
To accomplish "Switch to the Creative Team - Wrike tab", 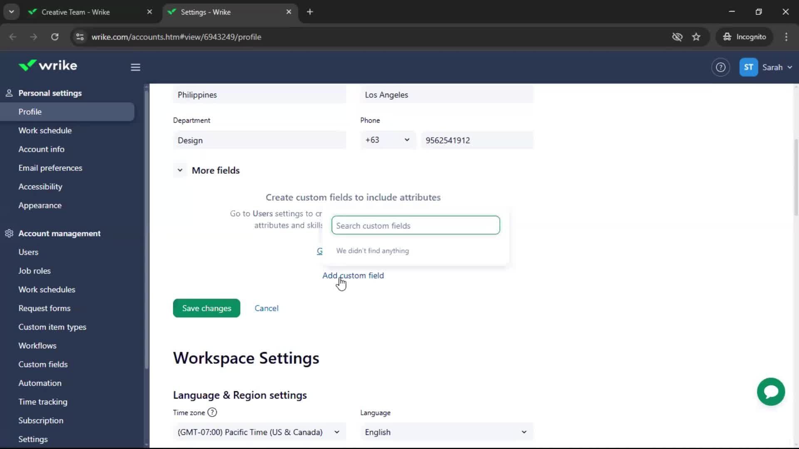I will pyautogui.click(x=89, y=12).
